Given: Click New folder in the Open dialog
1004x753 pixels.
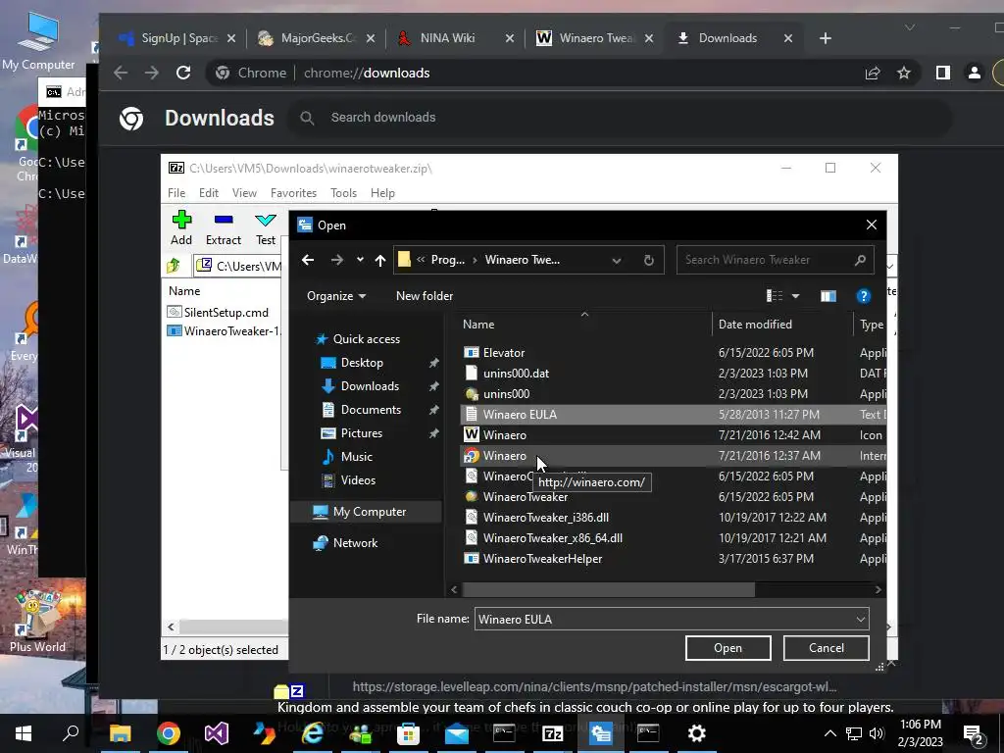Looking at the screenshot, I should tap(425, 296).
